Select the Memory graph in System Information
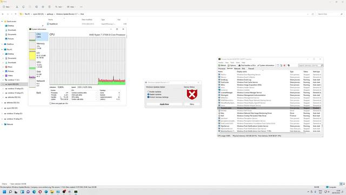The width and height of the screenshot is (346, 195). click(38, 45)
